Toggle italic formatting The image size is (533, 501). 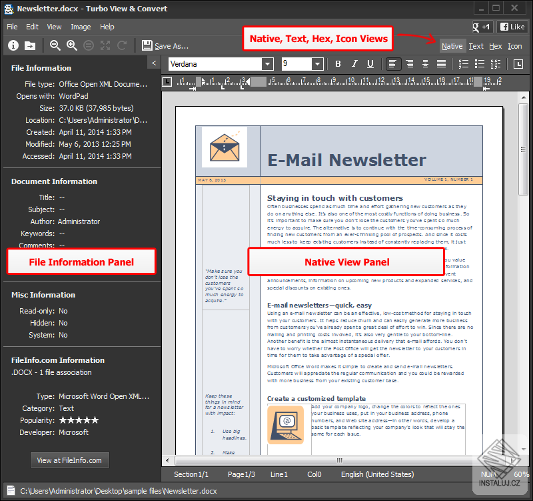tap(354, 63)
